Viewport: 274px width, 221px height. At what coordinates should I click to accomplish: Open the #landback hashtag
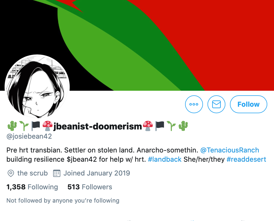165,159
